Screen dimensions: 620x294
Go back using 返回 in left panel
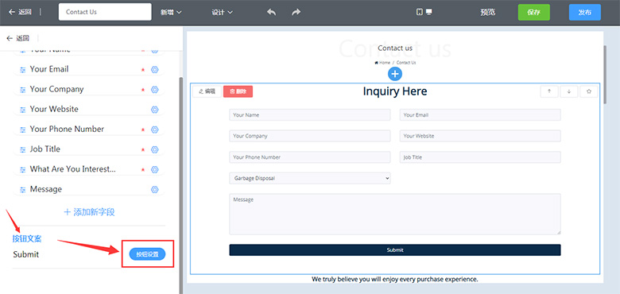(x=18, y=38)
